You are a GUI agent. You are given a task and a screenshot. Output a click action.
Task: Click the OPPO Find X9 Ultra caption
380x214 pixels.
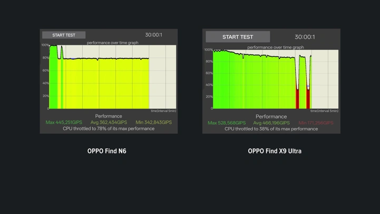tap(275, 151)
